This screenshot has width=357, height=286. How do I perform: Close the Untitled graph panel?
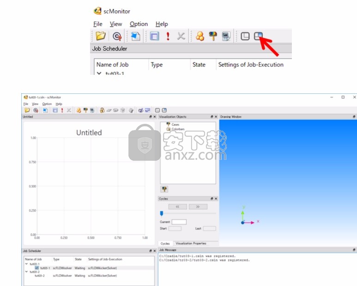coord(155,116)
